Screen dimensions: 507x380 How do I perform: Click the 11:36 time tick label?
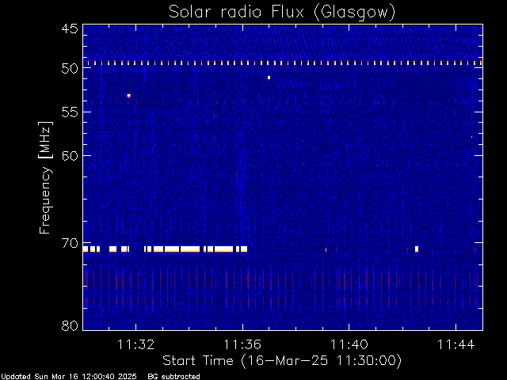tap(242, 344)
